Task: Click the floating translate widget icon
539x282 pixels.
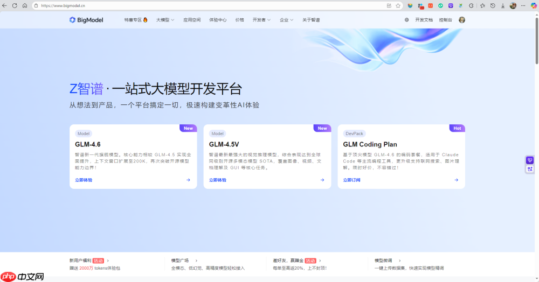Action: point(530,169)
